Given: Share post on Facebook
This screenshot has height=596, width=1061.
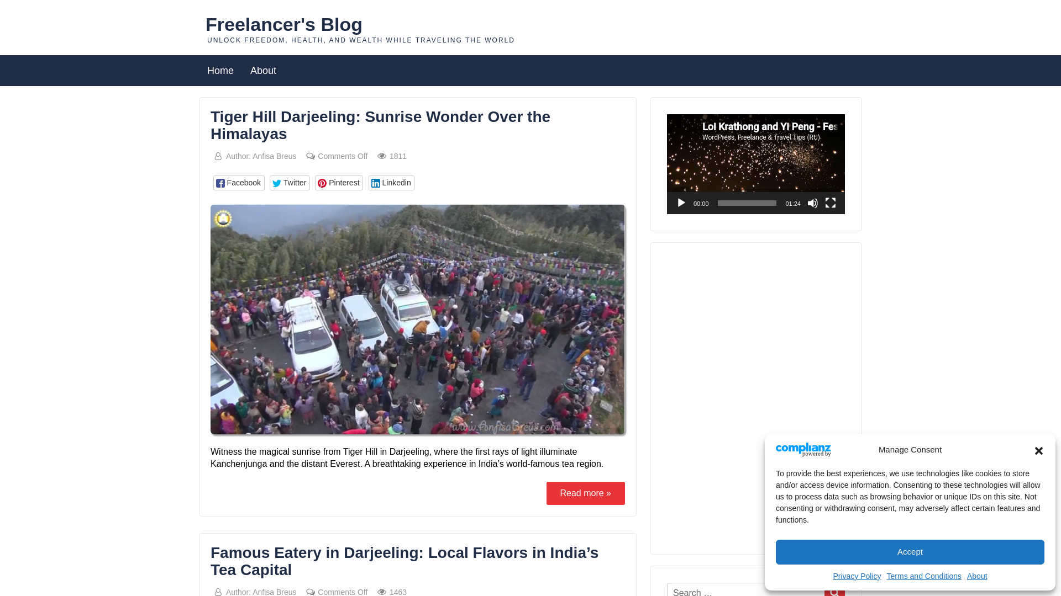Looking at the screenshot, I should click(x=239, y=183).
